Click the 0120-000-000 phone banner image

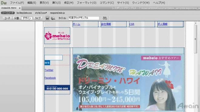57,88
